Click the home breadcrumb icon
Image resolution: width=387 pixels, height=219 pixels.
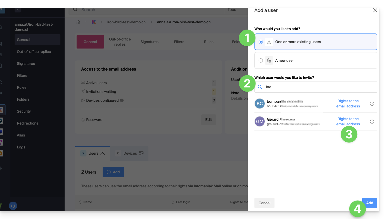tap(78, 22)
